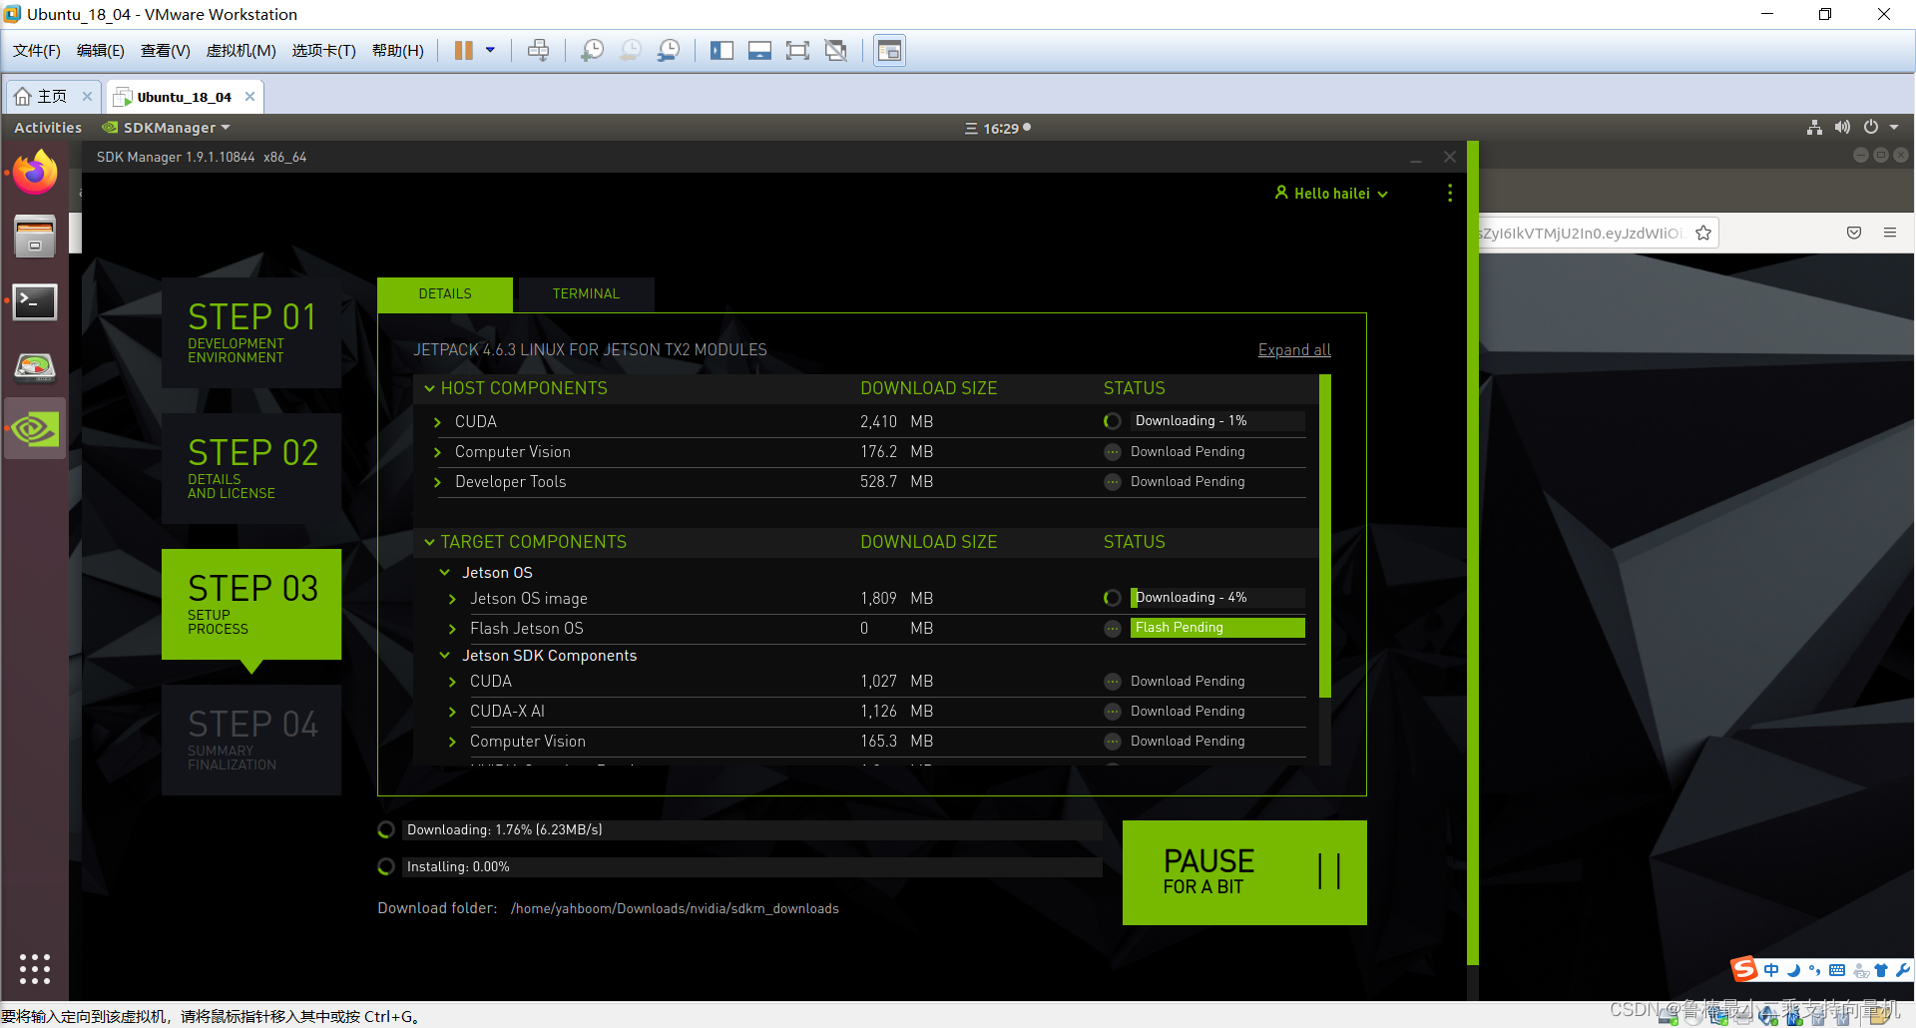
Task: Open the three-dot options menu in SDK Manager
Action: [x=1450, y=193]
